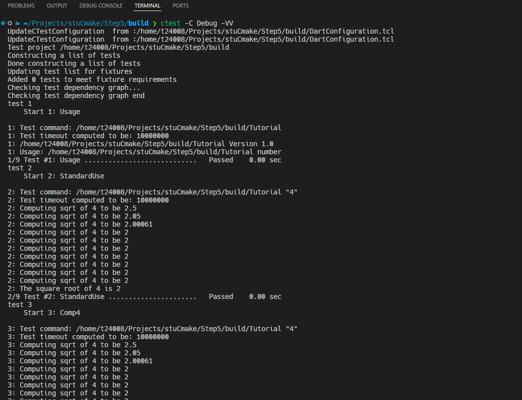This screenshot has height=400, width=522.
Task: Click the "1/9 Test #1: Usage" Passed result line
Action: (x=144, y=160)
